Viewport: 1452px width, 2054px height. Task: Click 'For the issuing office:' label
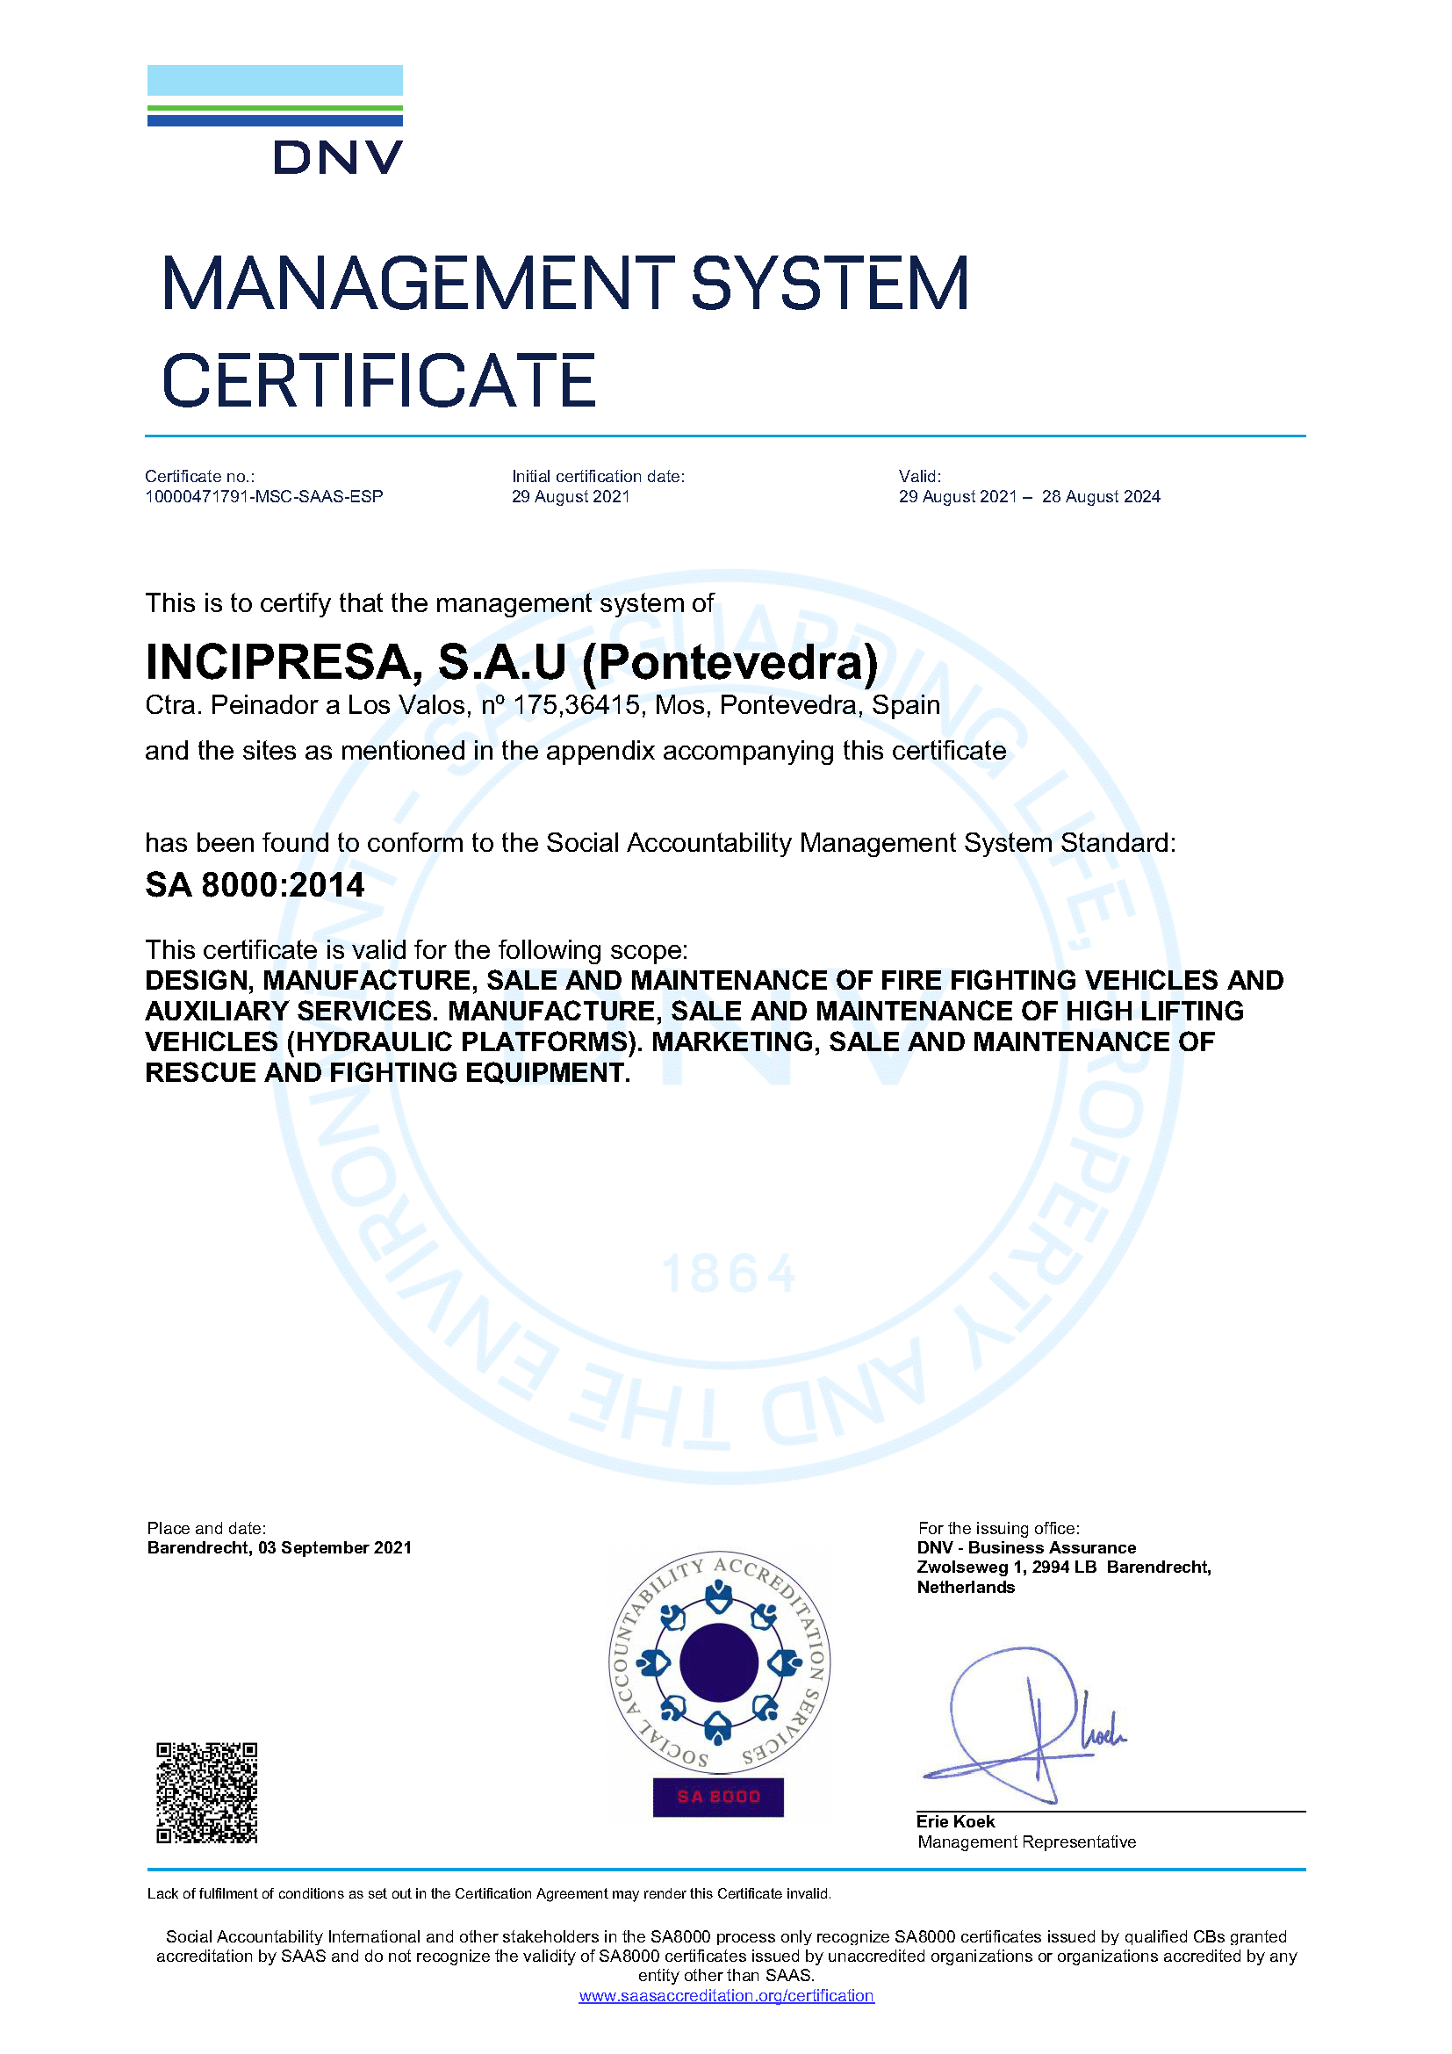click(999, 1529)
